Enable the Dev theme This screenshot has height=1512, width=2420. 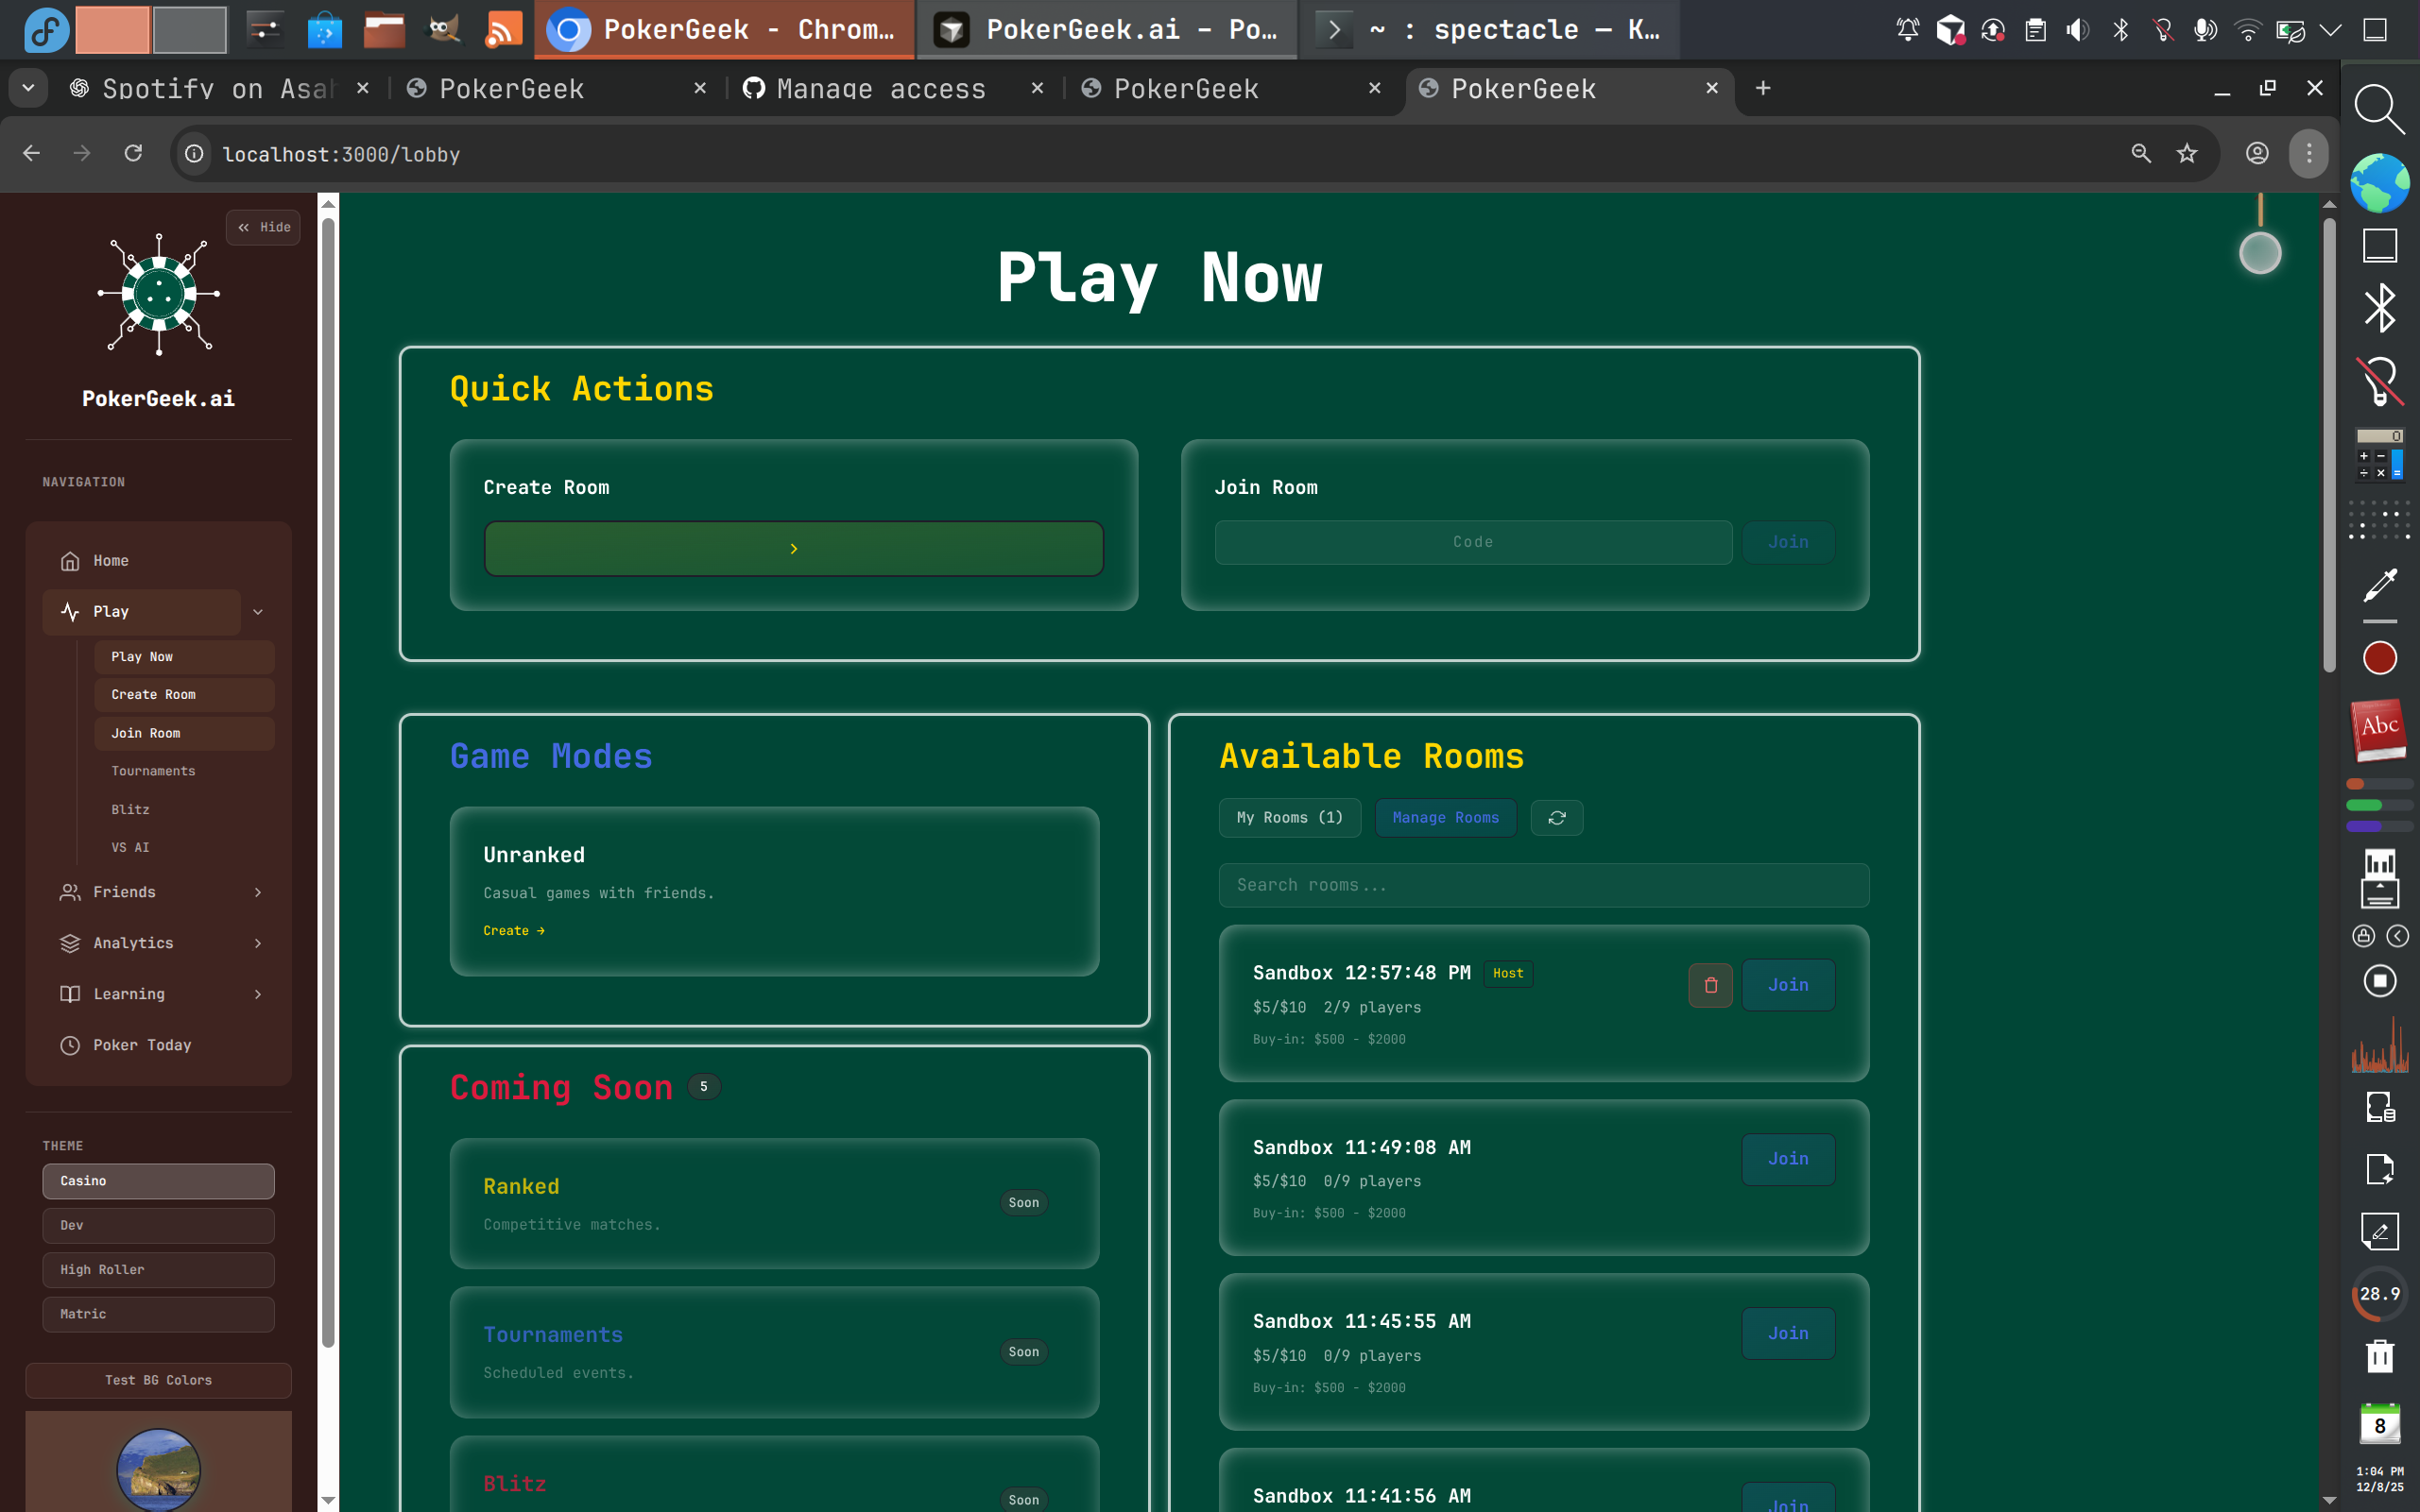(158, 1225)
